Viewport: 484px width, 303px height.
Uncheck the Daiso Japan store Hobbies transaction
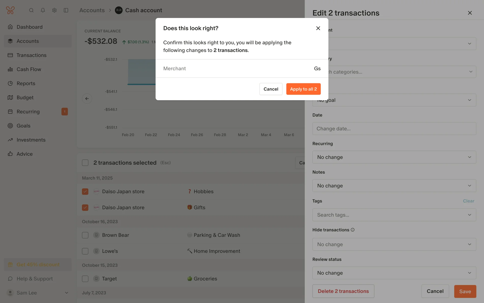(85, 192)
